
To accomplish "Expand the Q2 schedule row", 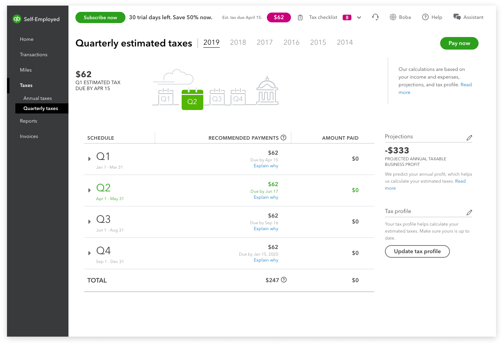I will pyautogui.click(x=89, y=190).
